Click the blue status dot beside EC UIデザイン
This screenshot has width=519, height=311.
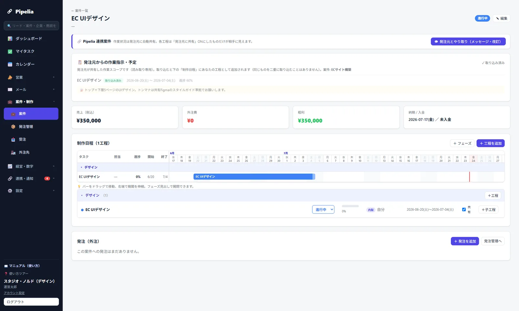coord(82,210)
